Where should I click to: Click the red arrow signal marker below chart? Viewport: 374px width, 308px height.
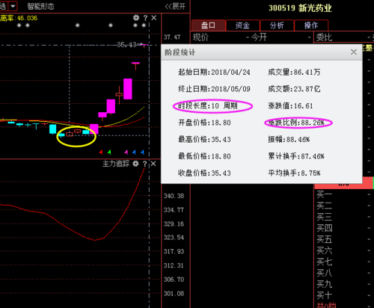[101, 152]
